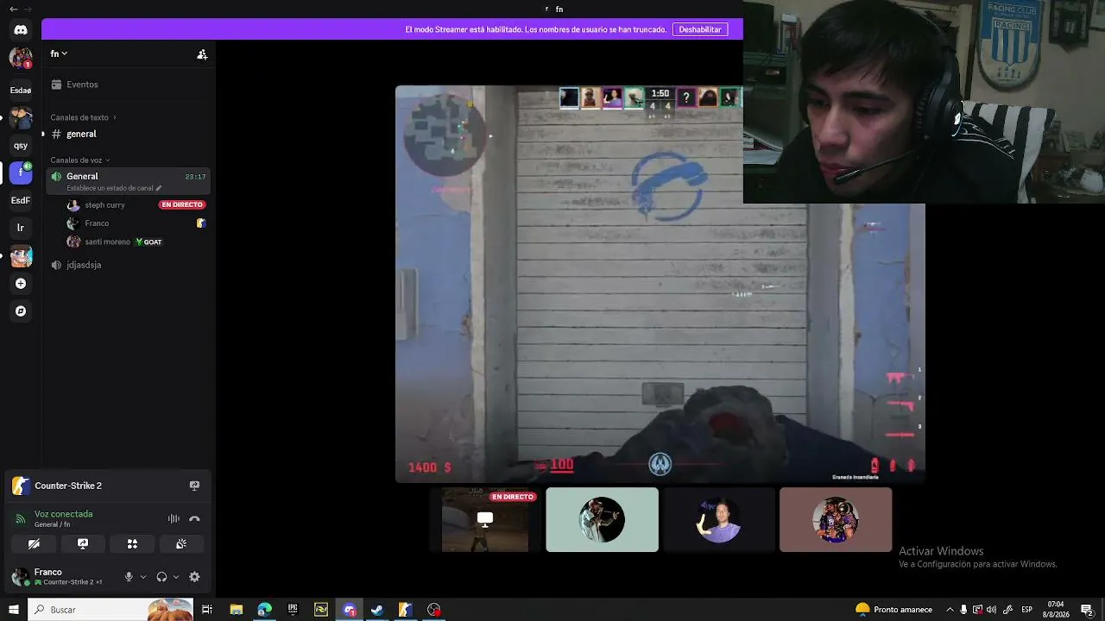The image size is (1105, 621).
Task: Go back with the navigation arrow
Action: click(x=13, y=9)
